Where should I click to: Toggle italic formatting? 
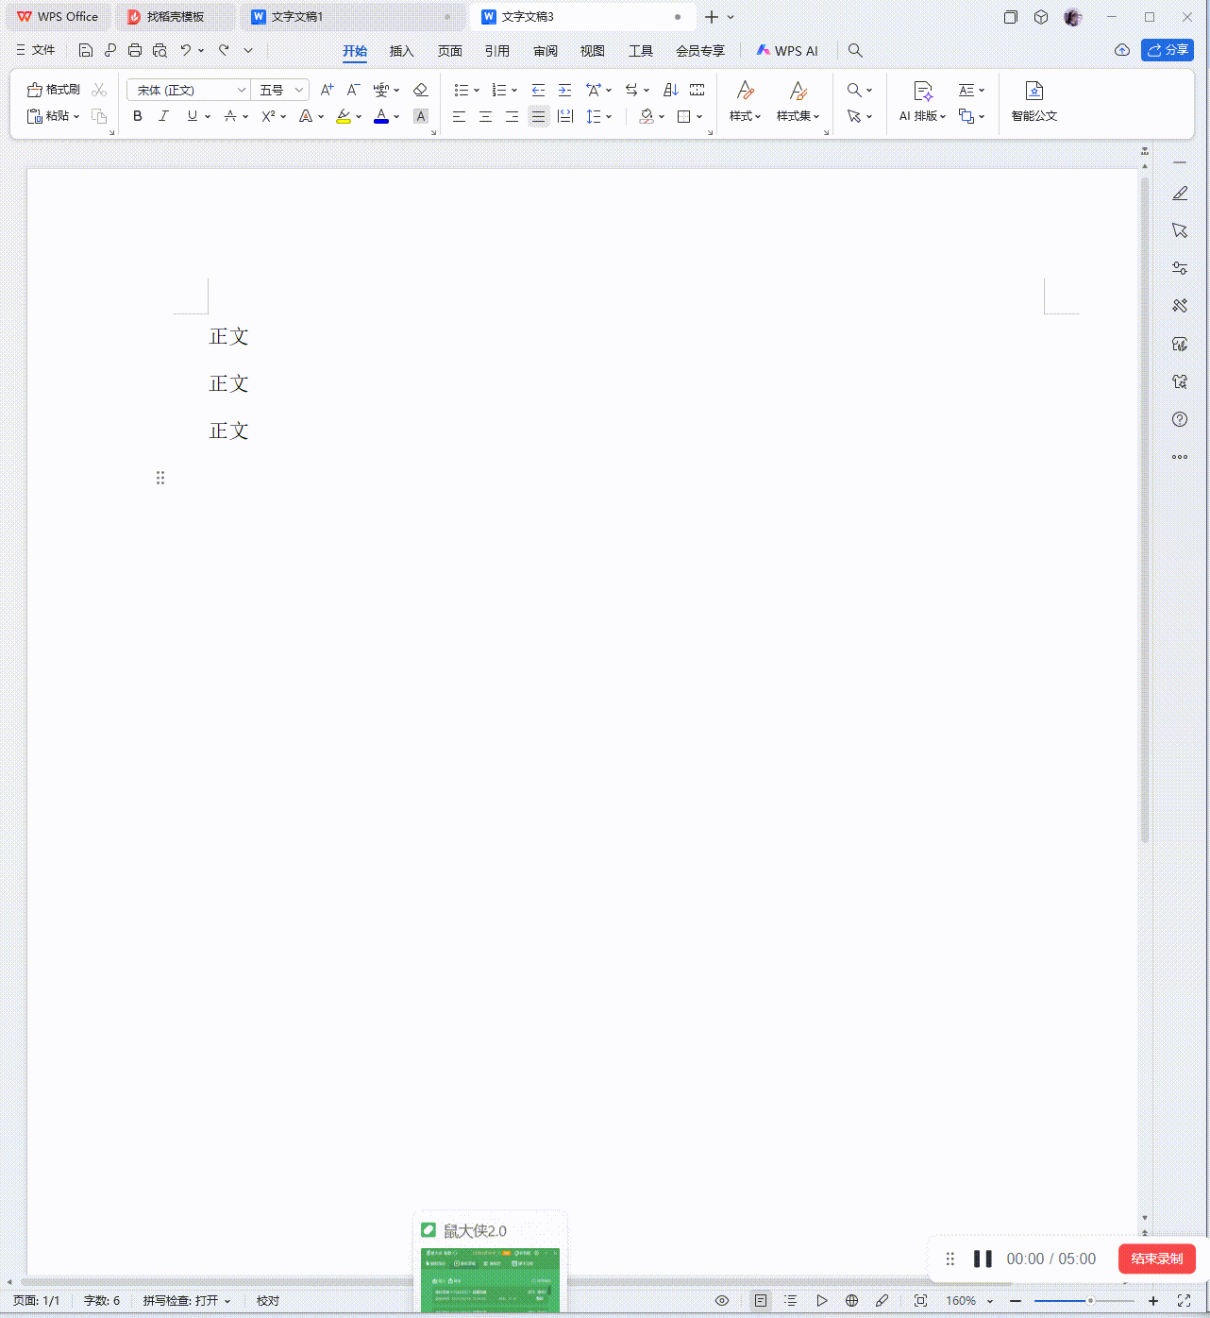tap(164, 116)
